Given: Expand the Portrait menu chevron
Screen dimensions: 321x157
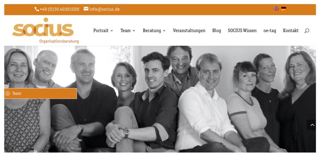Looking at the screenshot, I should (x=112, y=31).
